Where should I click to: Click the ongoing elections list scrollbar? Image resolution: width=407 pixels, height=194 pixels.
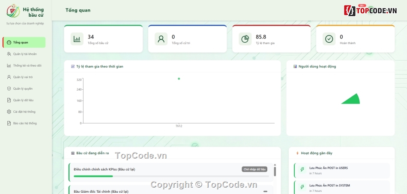point(275,171)
